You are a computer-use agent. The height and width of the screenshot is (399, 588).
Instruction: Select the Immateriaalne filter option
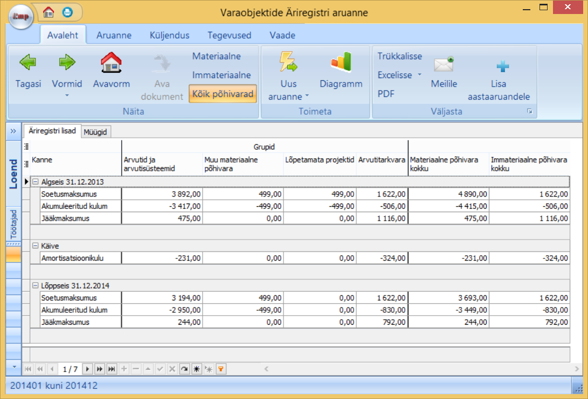pos(222,75)
